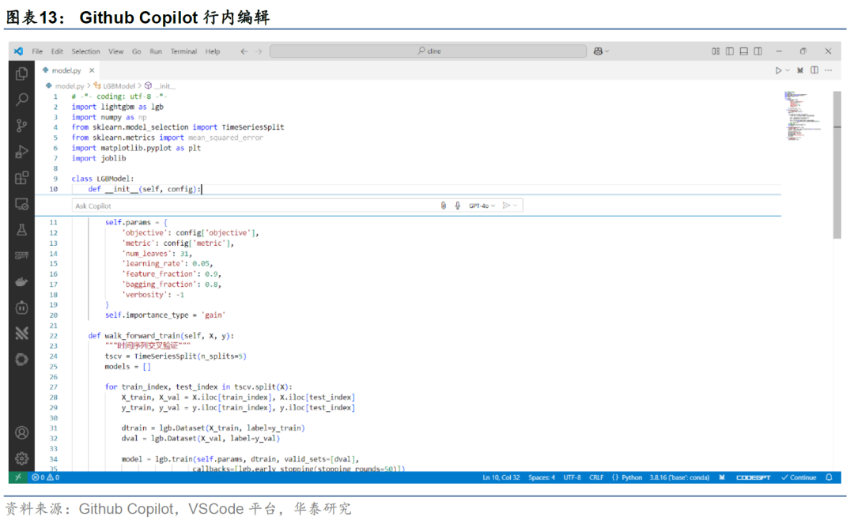Open the Extensions marketplace view
The width and height of the screenshot is (854, 524).
pos(21,178)
